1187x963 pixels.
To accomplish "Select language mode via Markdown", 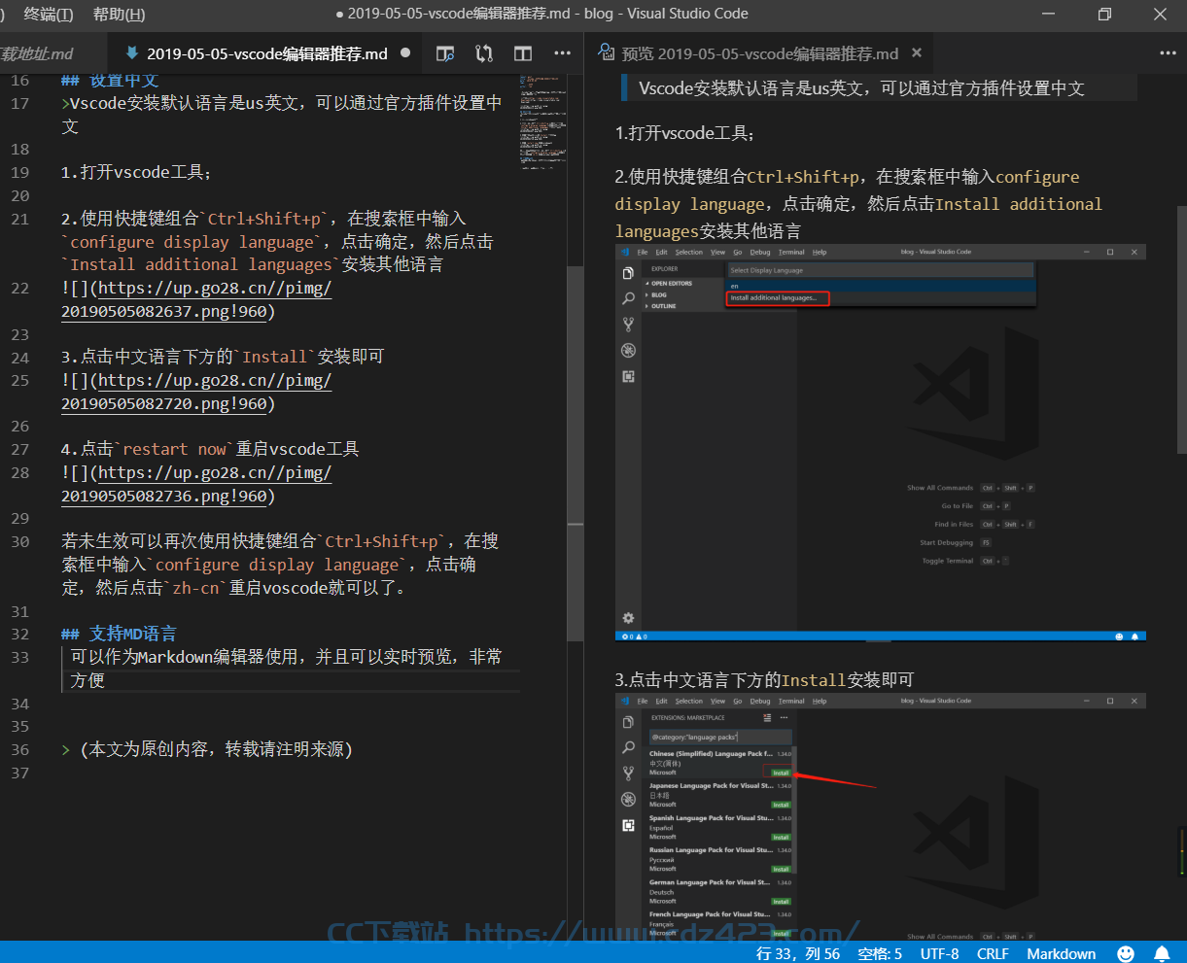I will coord(1061,953).
